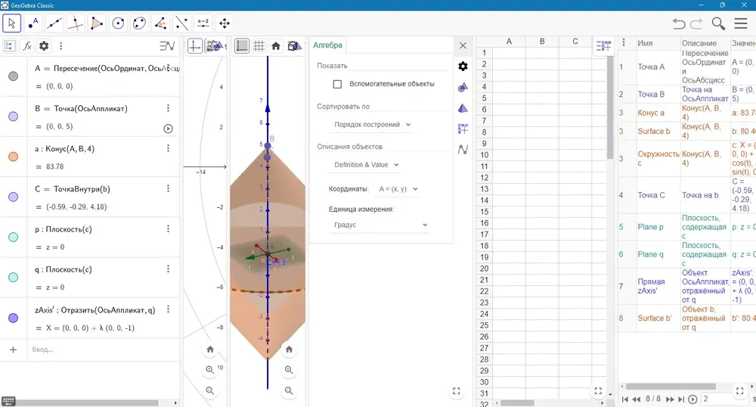Select the Circle with Center tool

pyautogui.click(x=118, y=23)
